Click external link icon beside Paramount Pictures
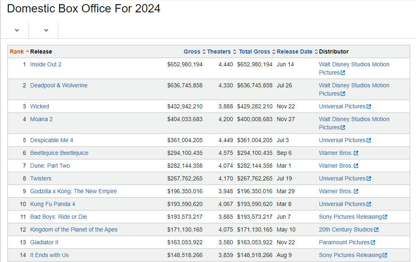The height and width of the screenshot is (262, 416). (373, 243)
